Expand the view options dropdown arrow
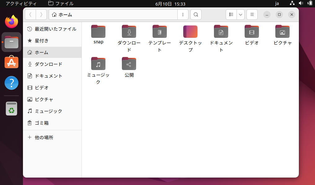 coord(241,15)
